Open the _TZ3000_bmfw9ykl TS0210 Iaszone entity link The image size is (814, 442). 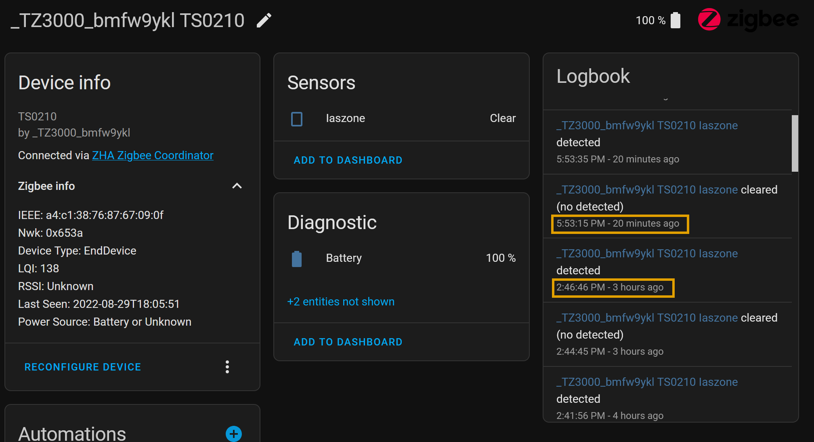coord(646,125)
